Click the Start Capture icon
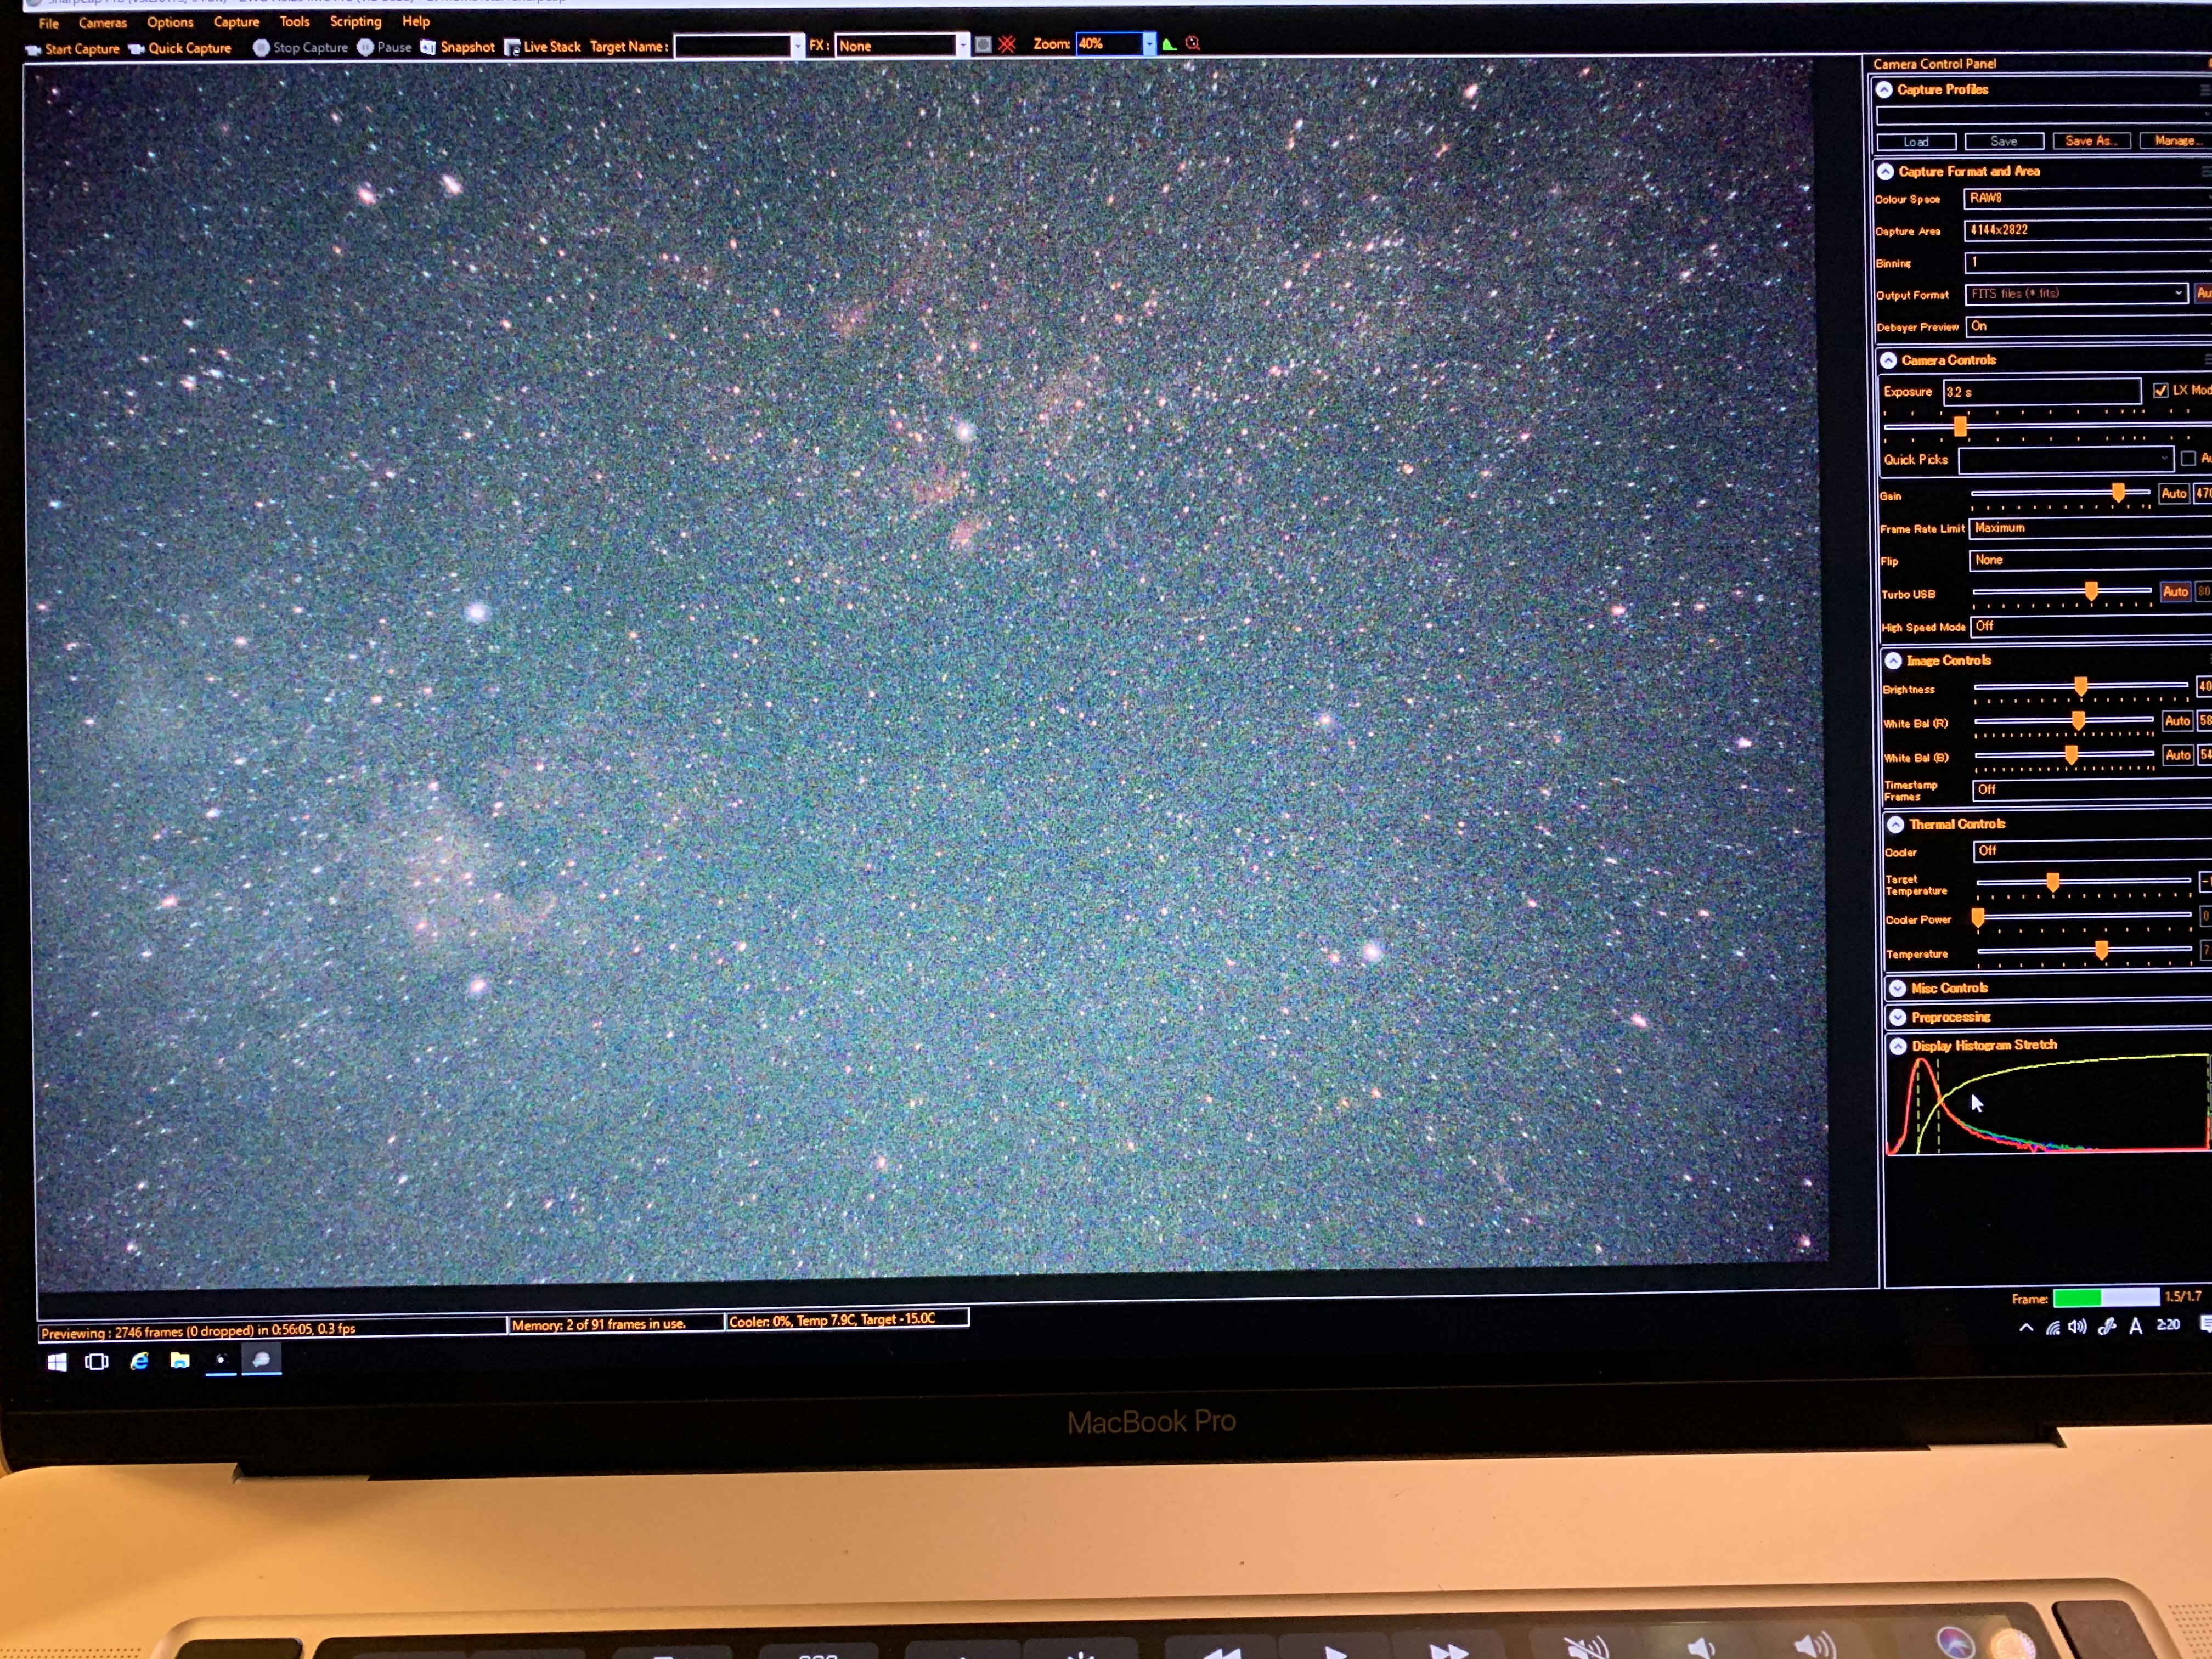The width and height of the screenshot is (2212, 1659). pos(33,49)
